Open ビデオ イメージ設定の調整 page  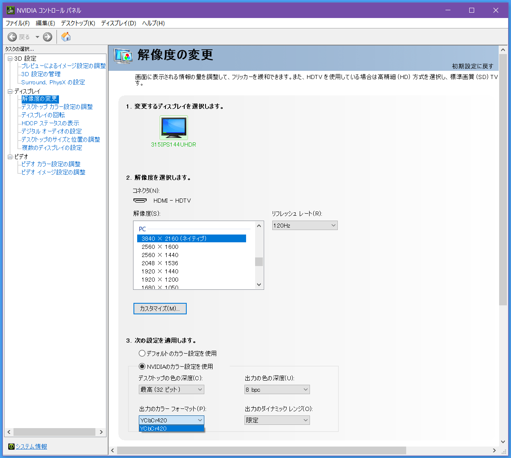(x=53, y=172)
